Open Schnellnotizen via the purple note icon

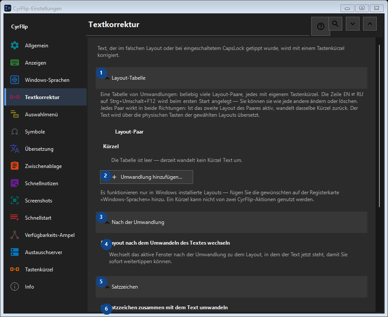15,183
